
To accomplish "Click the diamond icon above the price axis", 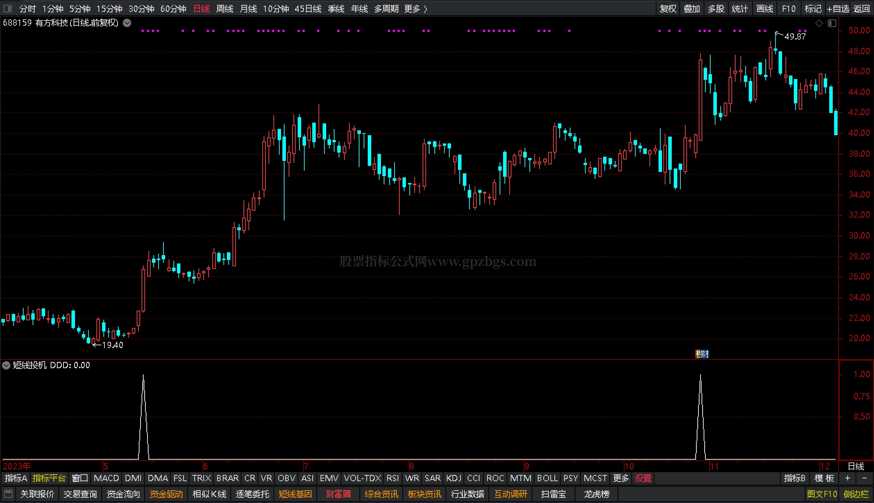I will point(819,23).
